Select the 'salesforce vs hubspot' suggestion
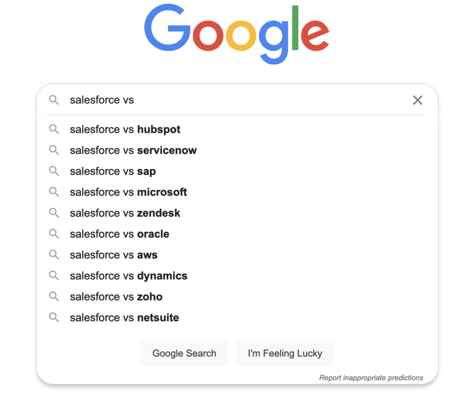Image resolution: width=476 pixels, height=395 pixels. (x=125, y=129)
